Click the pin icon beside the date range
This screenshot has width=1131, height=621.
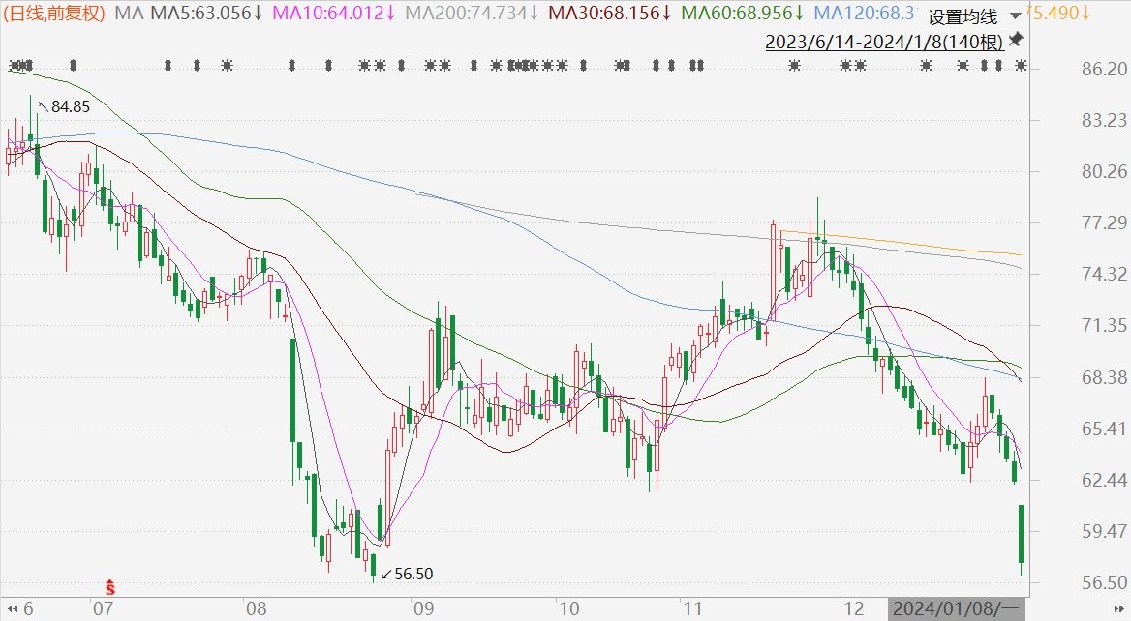[1016, 40]
